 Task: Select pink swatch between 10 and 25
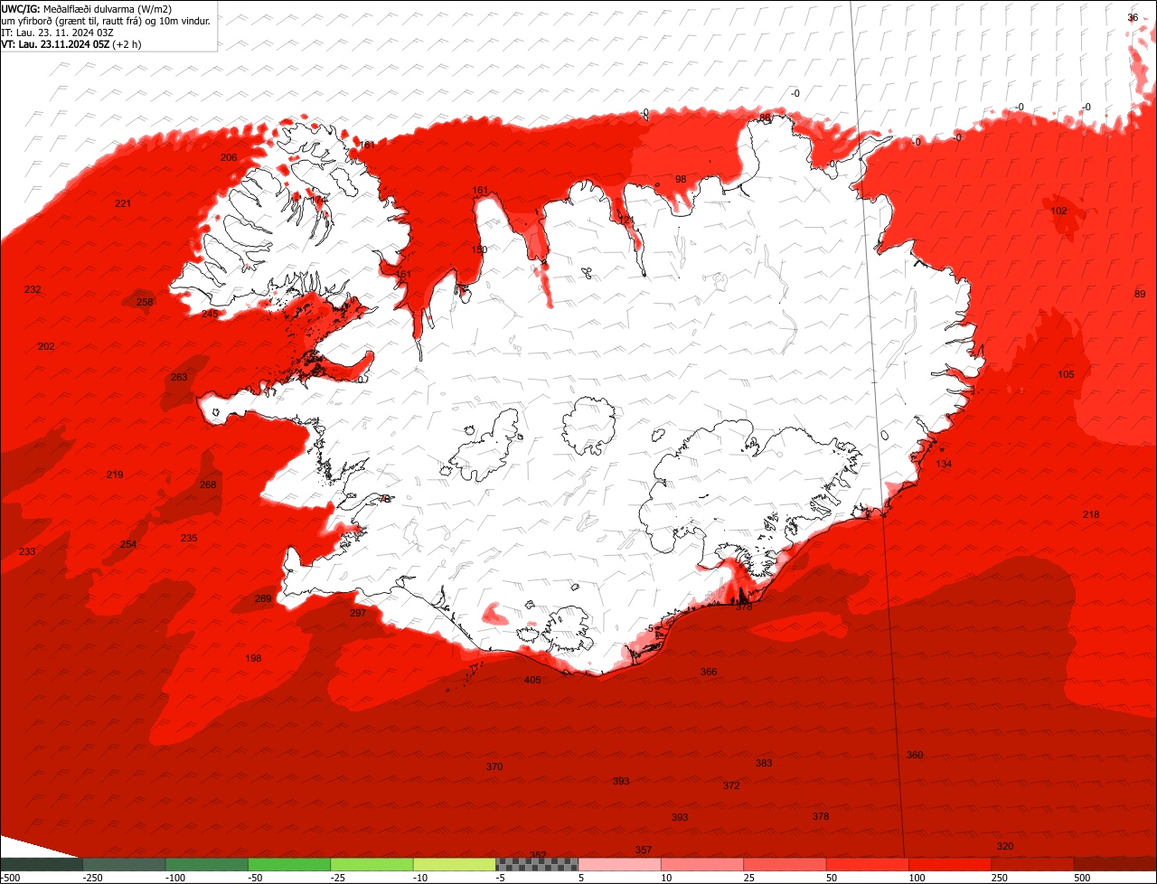tap(702, 864)
